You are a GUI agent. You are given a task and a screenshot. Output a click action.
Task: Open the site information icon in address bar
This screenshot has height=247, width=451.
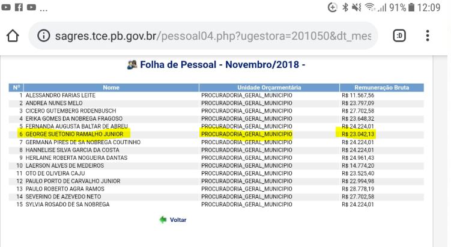click(x=44, y=36)
